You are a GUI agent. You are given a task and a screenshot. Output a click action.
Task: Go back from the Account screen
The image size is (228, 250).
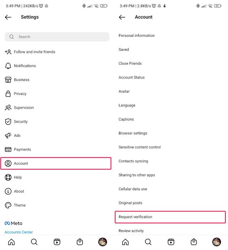pyautogui.click(x=122, y=17)
